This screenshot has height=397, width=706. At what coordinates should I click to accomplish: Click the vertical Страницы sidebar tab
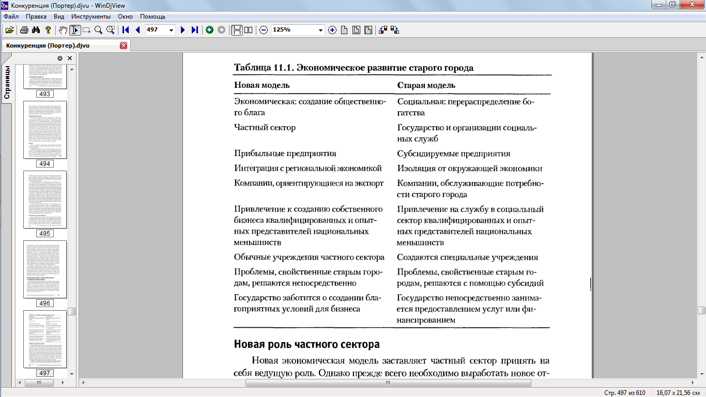pyautogui.click(x=7, y=83)
